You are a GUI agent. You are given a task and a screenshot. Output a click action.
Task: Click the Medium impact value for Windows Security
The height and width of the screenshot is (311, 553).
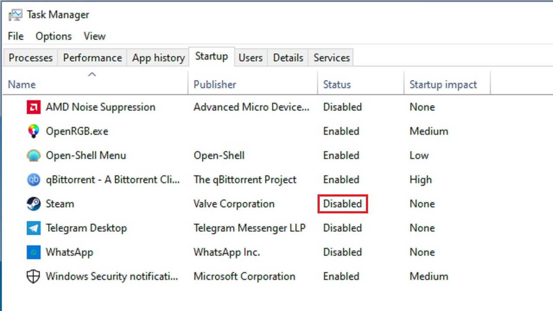tap(429, 276)
